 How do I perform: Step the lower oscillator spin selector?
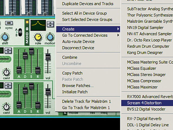8,85
